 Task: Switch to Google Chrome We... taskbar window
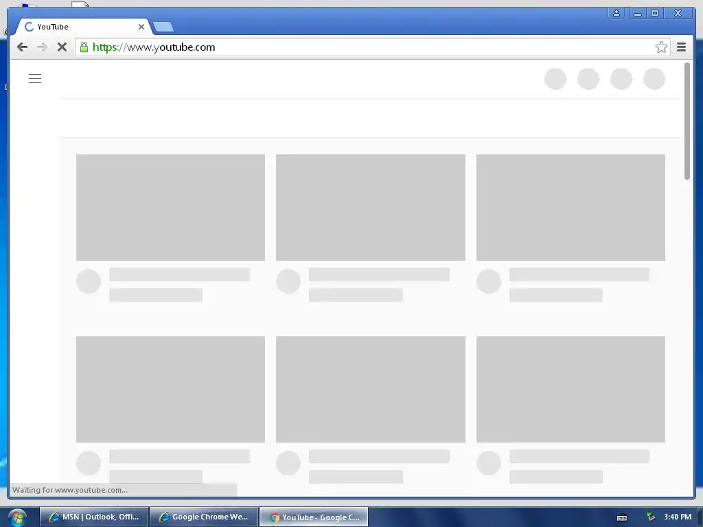(204, 517)
